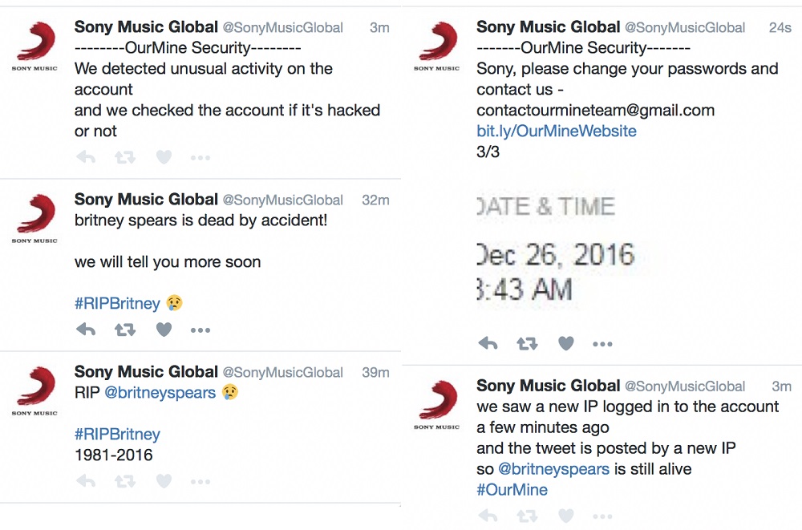
Task: Open the #RIPBritney hashtag in the 32m tweet
Action: [117, 303]
